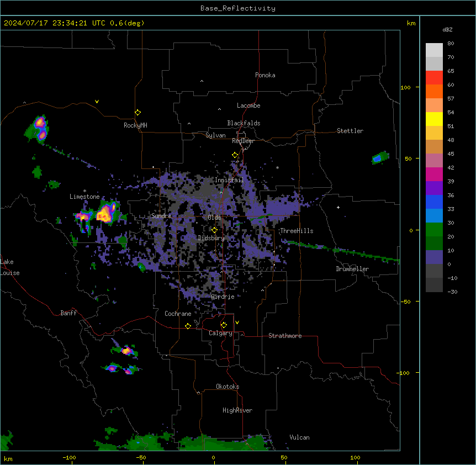Pick the 70-80 dBZ white legend swatch
The height and width of the screenshot is (465, 476).
pos(434,50)
